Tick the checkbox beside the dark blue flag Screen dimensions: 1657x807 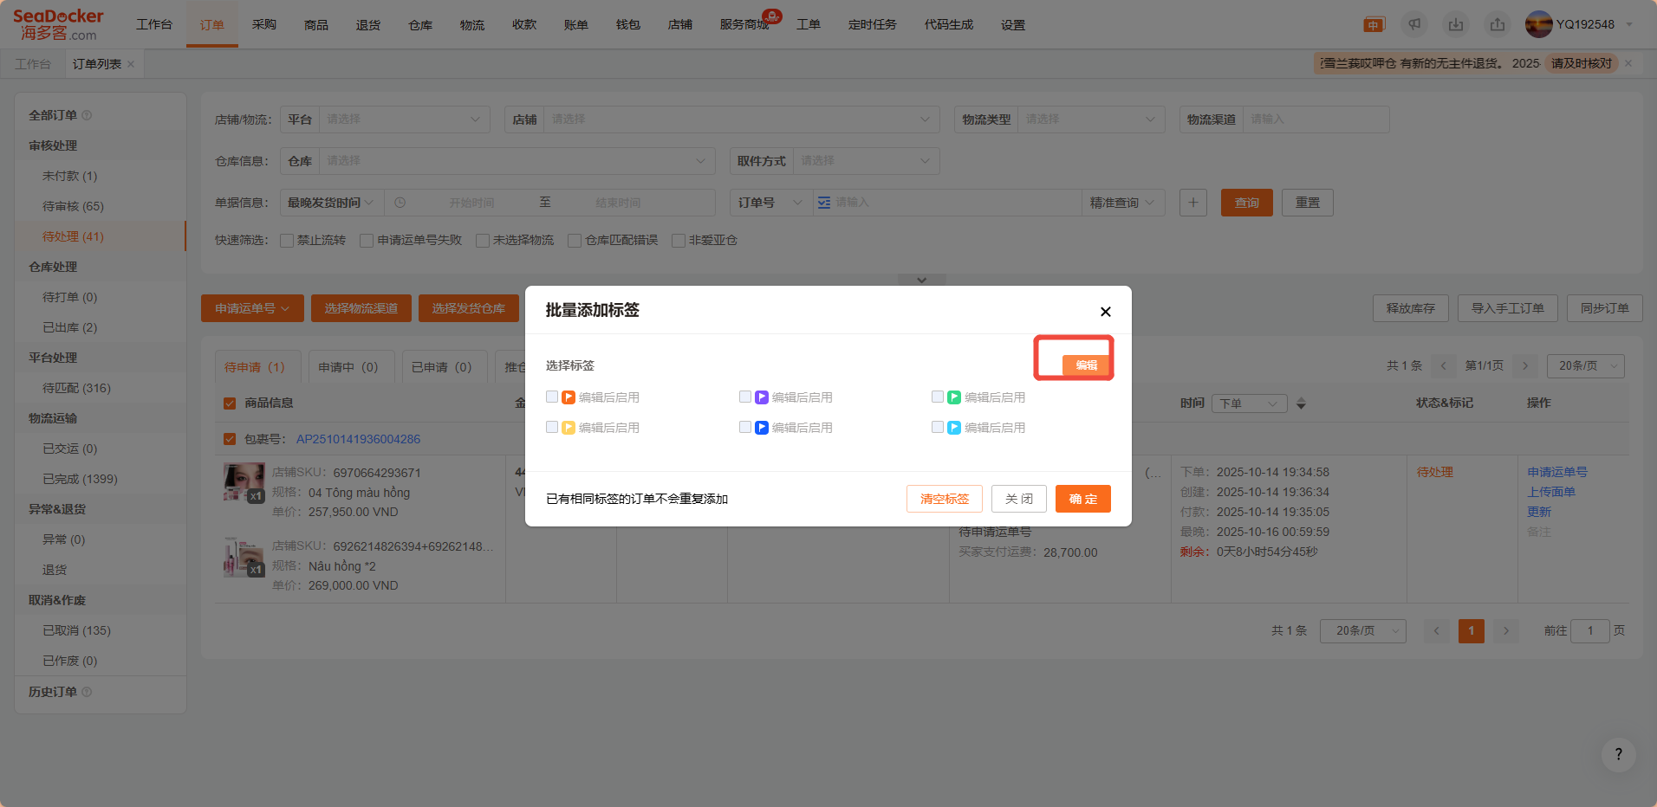point(745,427)
